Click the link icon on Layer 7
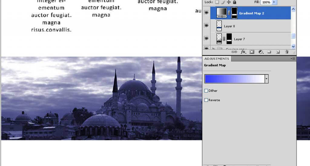 point(224,39)
